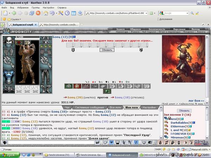Toggle the status bar lightning icon
Screen dimensions: 211x158
click(164, 149)
